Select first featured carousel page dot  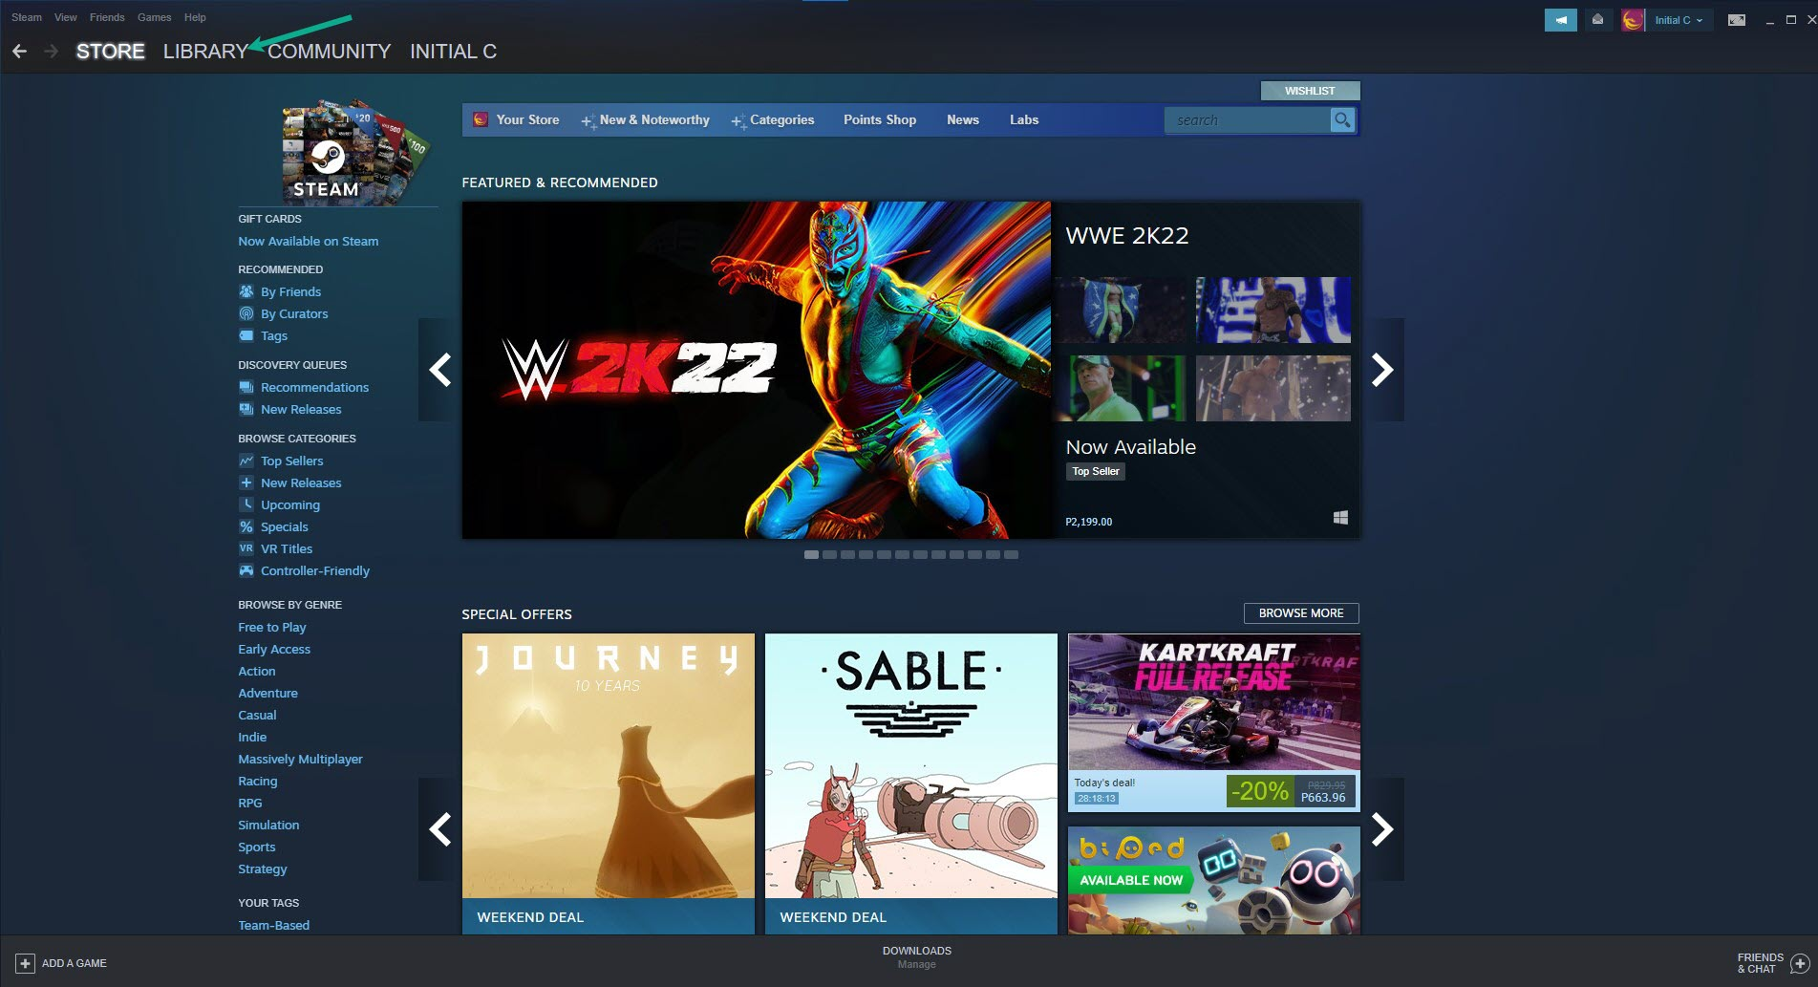(x=811, y=555)
